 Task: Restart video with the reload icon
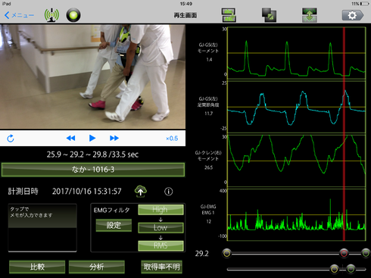[x=11, y=138]
